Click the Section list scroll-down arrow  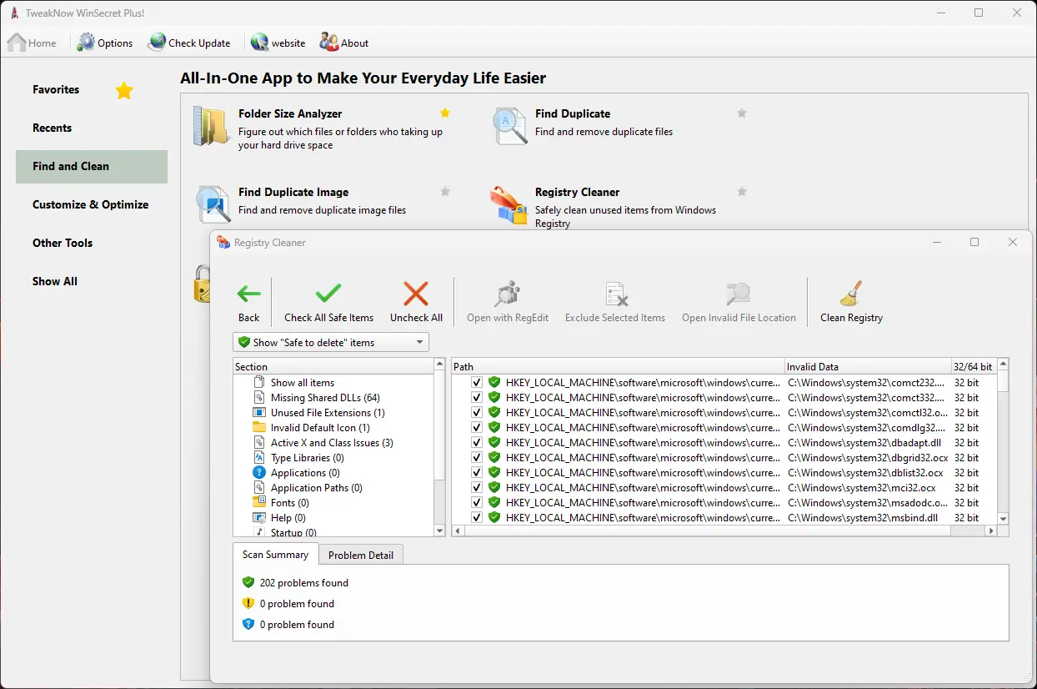440,531
